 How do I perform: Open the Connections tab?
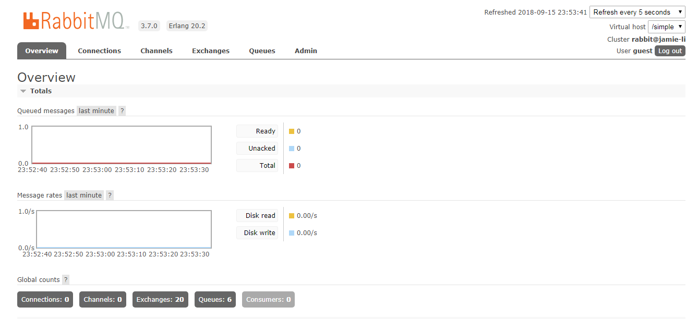coord(99,51)
